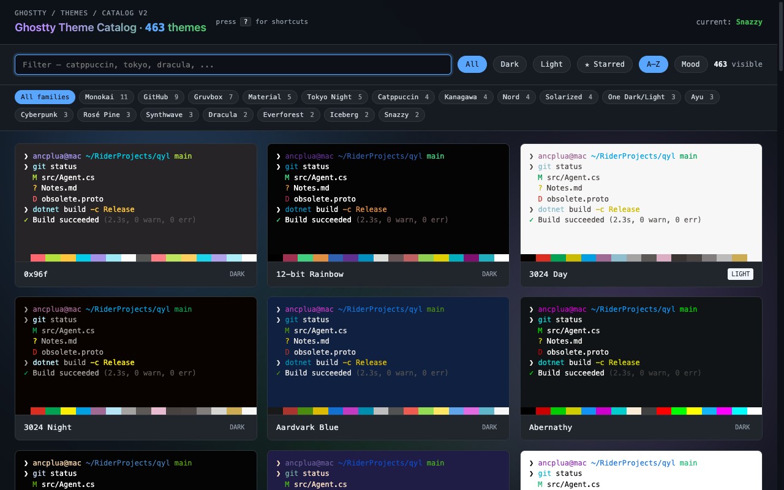The width and height of the screenshot is (784, 490).
Task: Filter by Dracula family
Action: tap(228, 115)
